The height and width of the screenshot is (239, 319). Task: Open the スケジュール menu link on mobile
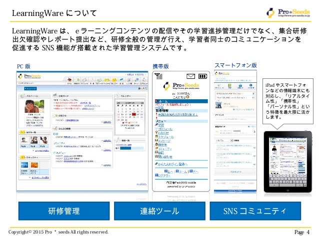pyautogui.click(x=166, y=137)
